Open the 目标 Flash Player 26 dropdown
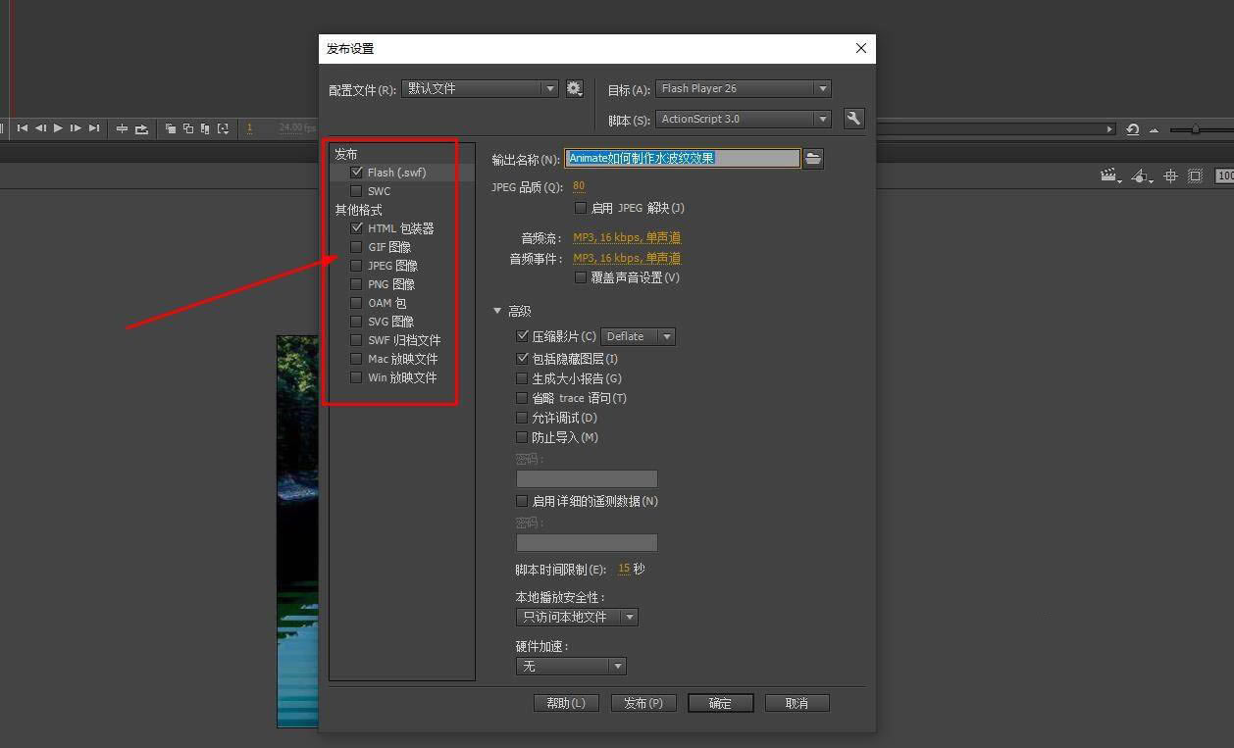 pos(744,89)
